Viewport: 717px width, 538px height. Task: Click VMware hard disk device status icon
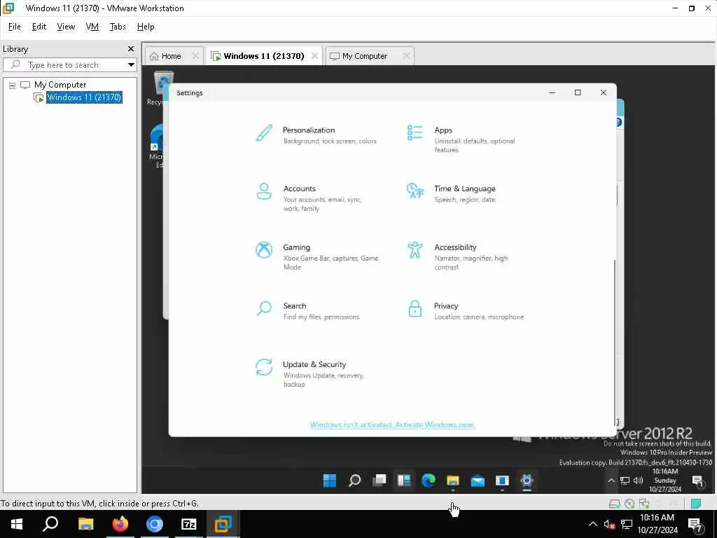(x=615, y=504)
